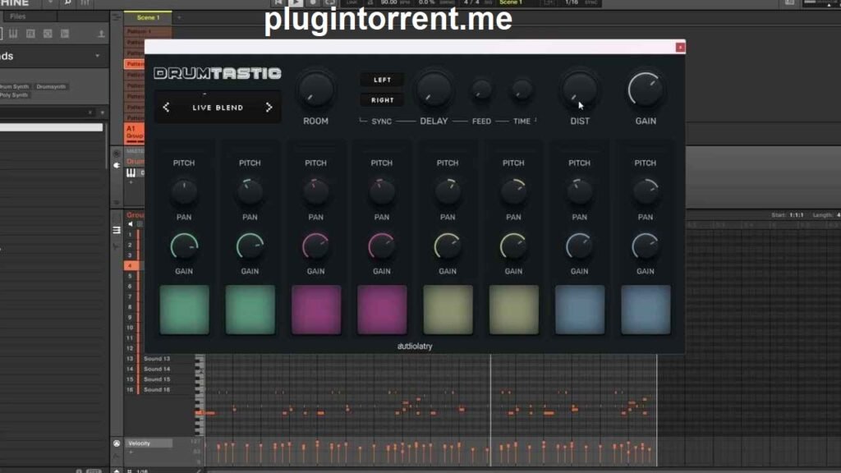Toggle the RIGHT delay channel button
Viewport: 841px width, 473px height.
click(383, 100)
